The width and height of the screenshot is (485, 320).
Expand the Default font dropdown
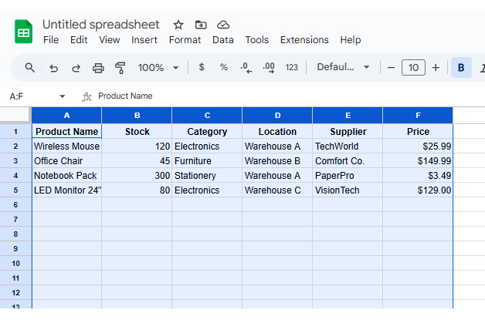[x=343, y=68]
